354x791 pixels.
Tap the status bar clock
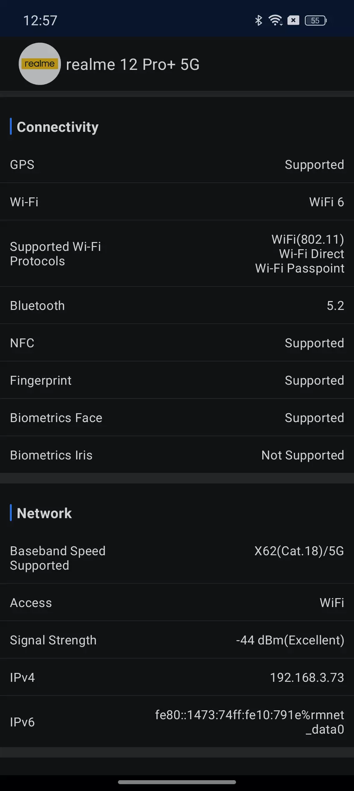coord(40,20)
